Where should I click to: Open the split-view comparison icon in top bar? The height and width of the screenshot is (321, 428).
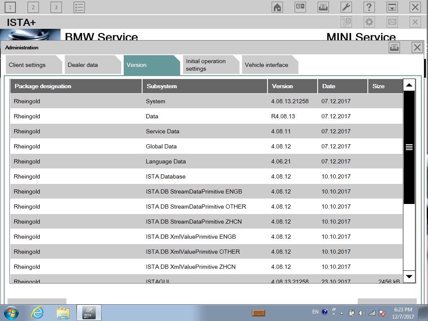tap(300, 7)
